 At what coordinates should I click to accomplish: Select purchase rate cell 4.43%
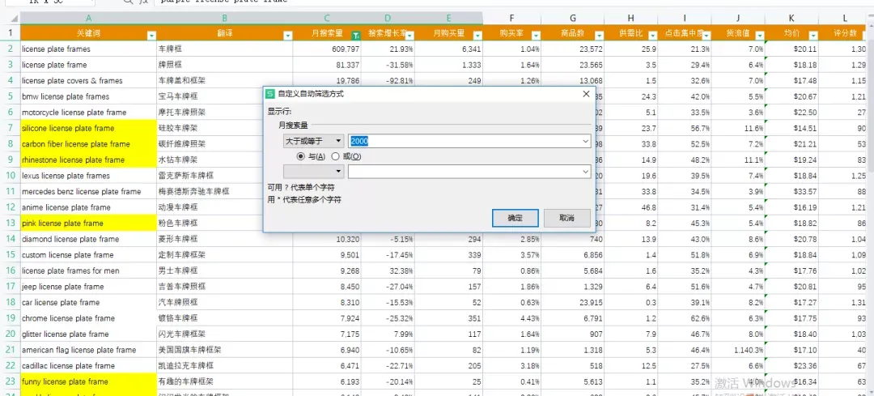tap(511, 318)
